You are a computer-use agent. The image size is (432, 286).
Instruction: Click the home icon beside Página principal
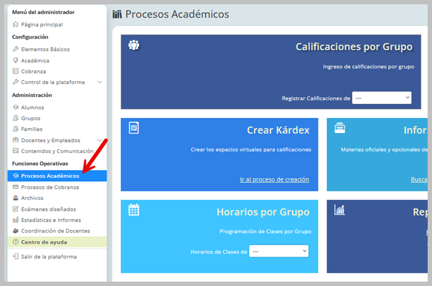pyautogui.click(x=16, y=25)
